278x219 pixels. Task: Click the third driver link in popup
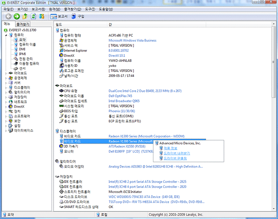click(175, 158)
